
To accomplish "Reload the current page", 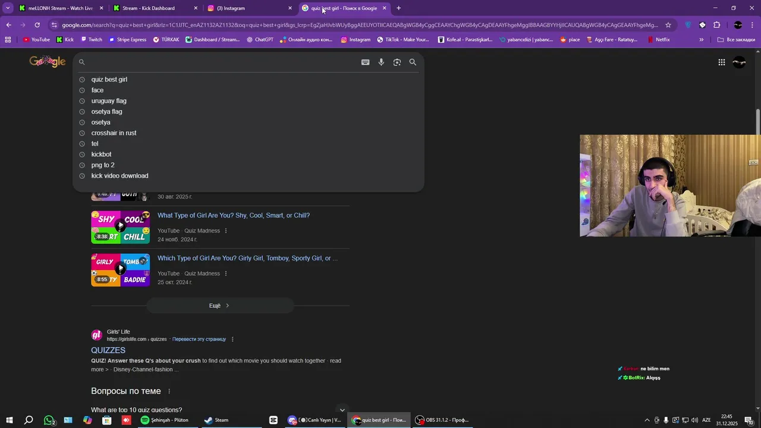I will (37, 25).
